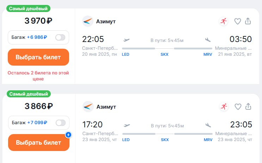Click the heart icon on the 3 970₽ flight
Viewport: 262px width, 163px height.
pyautogui.click(x=238, y=22)
